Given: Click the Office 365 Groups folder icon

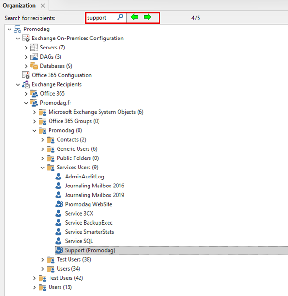Looking at the screenshot, I should pyautogui.click(x=42, y=121).
